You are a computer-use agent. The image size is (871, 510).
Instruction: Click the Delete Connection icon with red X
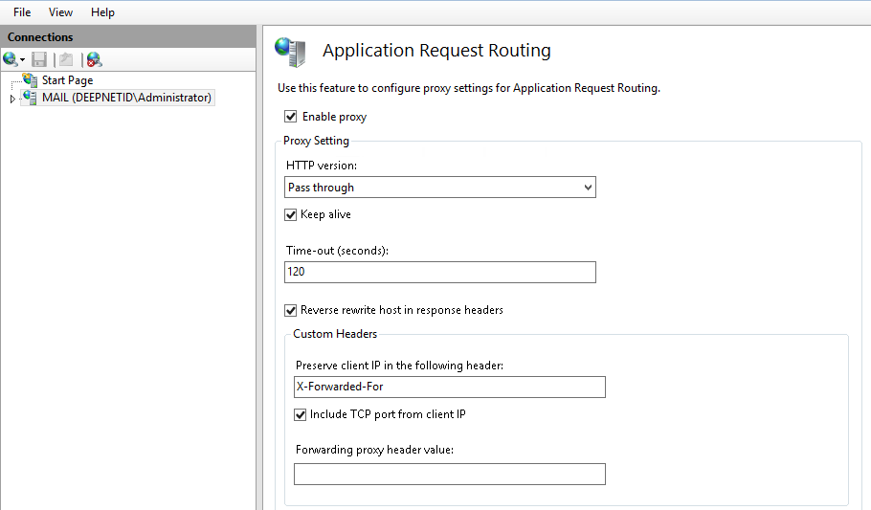click(94, 59)
